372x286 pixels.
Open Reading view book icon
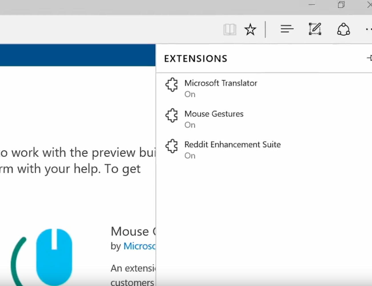click(230, 29)
